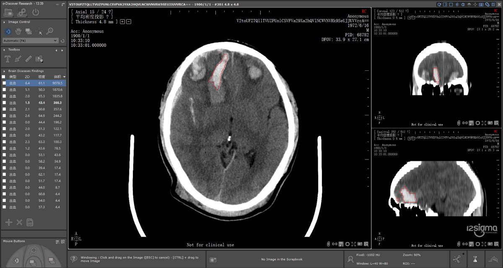Select the arrow annotation tool

coord(18,59)
